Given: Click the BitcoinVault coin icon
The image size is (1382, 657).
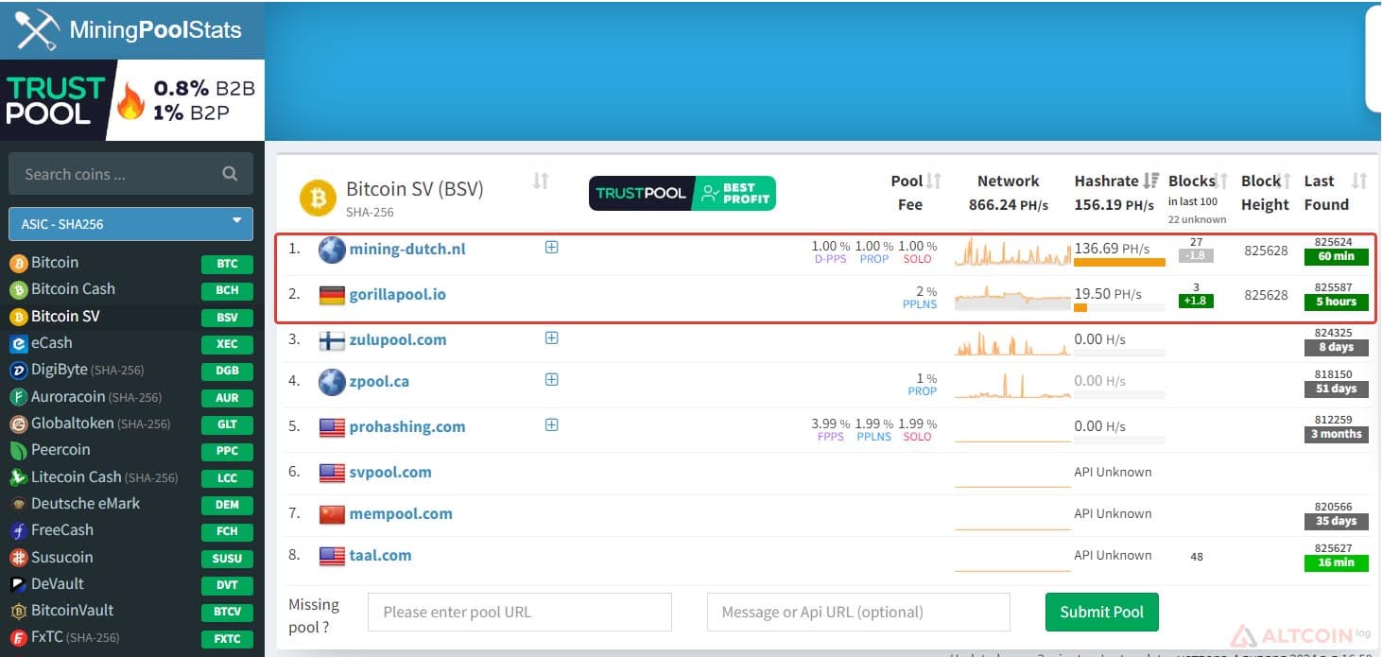Looking at the screenshot, I should tap(18, 611).
